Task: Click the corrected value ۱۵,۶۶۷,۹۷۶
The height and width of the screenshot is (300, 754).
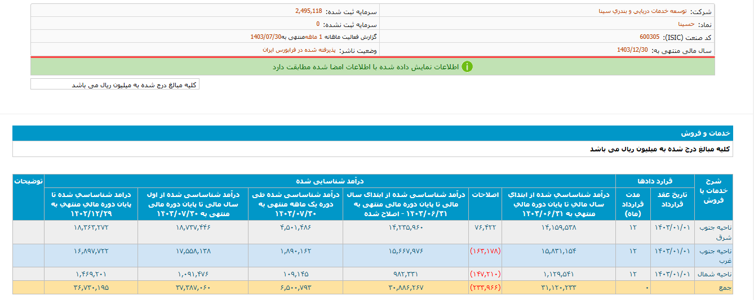Action: [405, 250]
